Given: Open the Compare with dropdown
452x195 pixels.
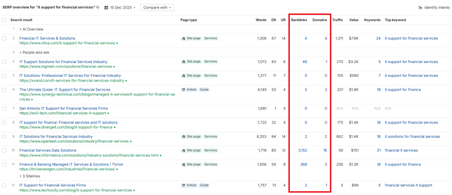Looking at the screenshot, I should point(157,8).
